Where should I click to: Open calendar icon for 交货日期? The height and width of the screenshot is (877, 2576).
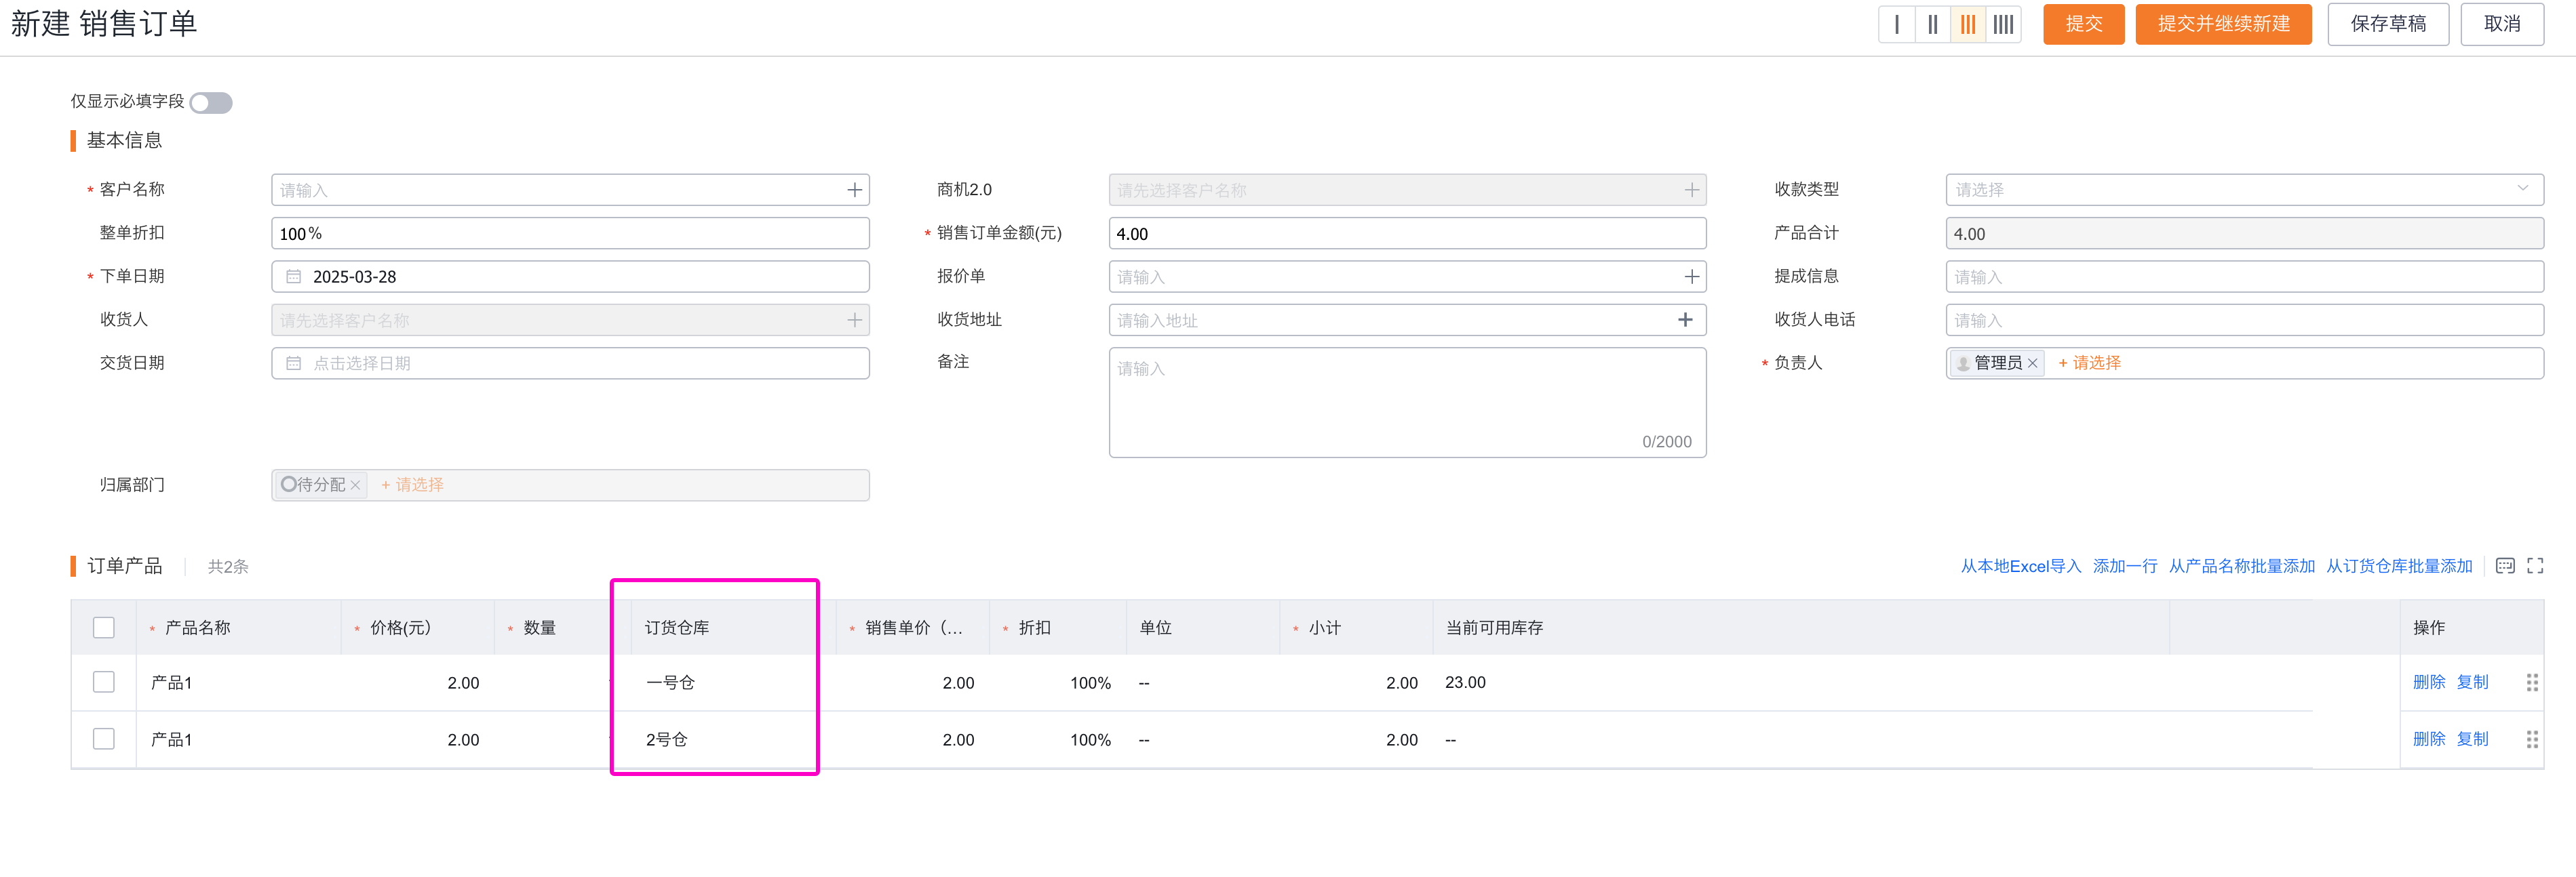pyautogui.click(x=294, y=363)
